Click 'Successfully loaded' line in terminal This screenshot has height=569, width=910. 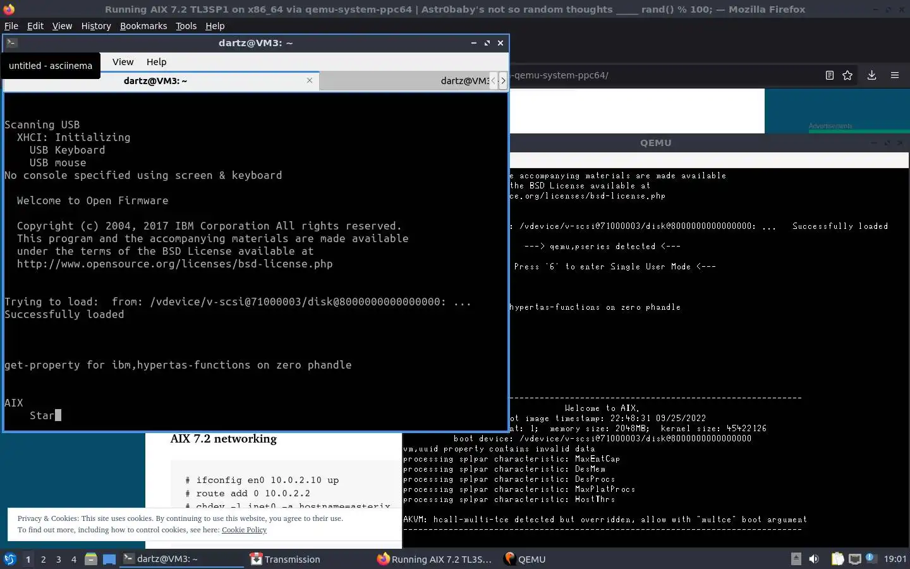(64, 314)
